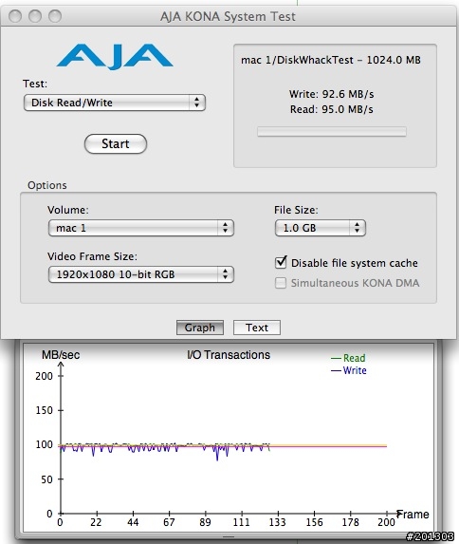The height and width of the screenshot is (544, 459).
Task: Toggle Disable file system cache checkbox
Action: click(x=281, y=263)
